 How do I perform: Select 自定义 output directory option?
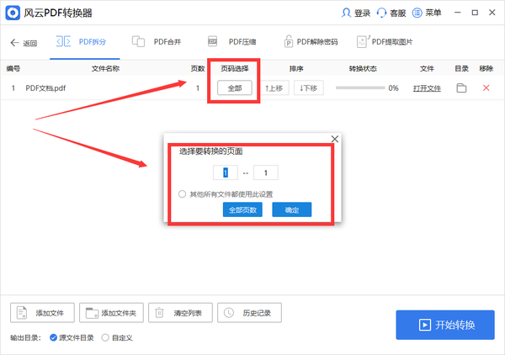coord(105,337)
